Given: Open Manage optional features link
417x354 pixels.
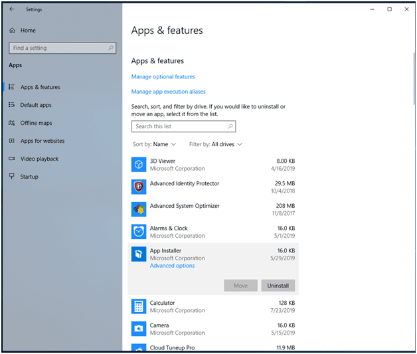Looking at the screenshot, I should 163,77.
